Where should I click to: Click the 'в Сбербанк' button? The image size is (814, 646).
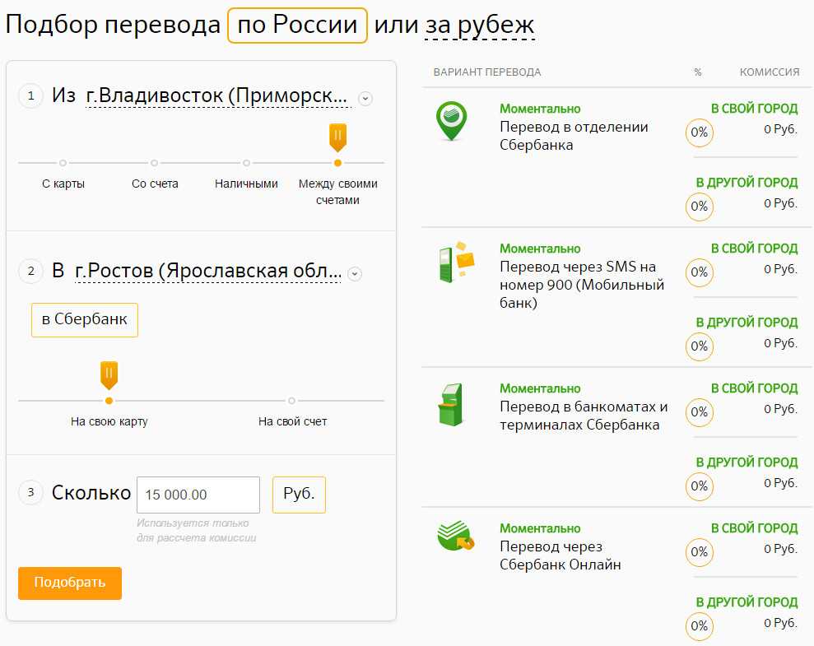[x=85, y=320]
